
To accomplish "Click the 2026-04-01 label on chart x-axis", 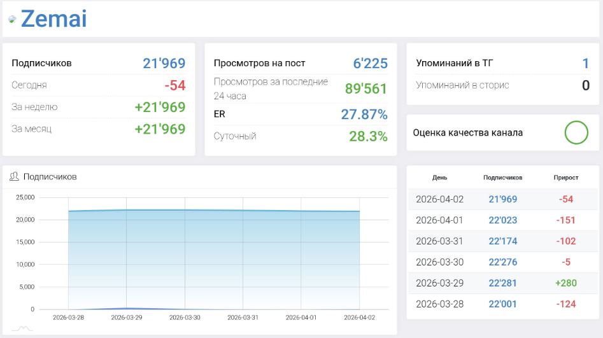I will coord(301,318).
